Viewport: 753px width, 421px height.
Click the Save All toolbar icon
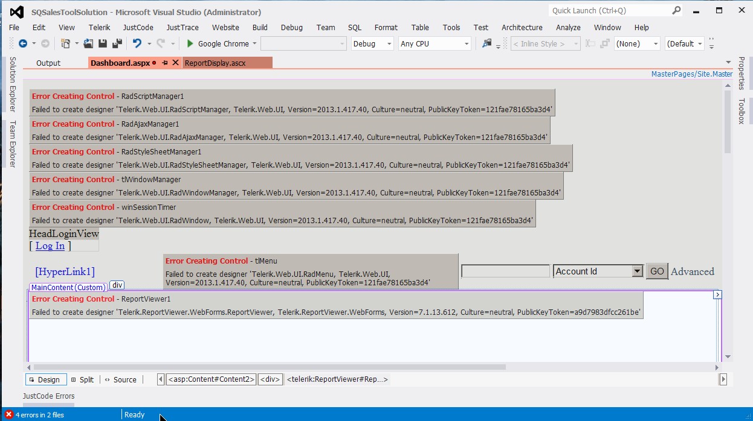(x=117, y=43)
